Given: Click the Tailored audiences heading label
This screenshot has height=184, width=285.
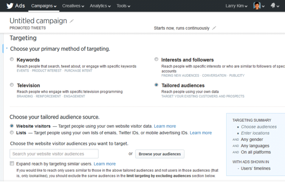Looking at the screenshot, I should pos(183,85).
